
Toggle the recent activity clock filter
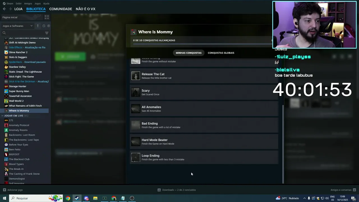click(44, 26)
